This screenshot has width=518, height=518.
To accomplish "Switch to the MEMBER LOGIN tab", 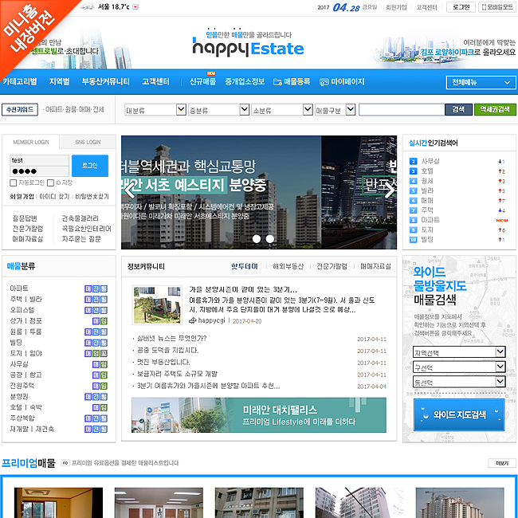I will 31,142.
